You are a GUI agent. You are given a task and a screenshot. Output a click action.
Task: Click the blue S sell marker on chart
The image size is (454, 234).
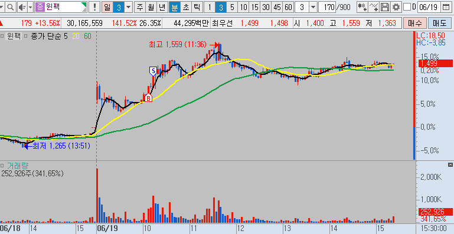(x=152, y=71)
